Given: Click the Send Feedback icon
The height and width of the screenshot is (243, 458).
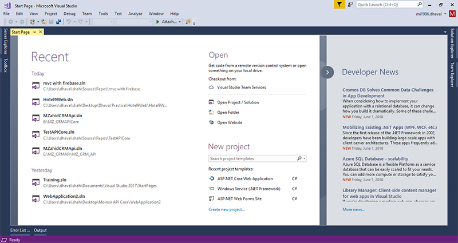Looking at the screenshot, I should (x=350, y=5).
